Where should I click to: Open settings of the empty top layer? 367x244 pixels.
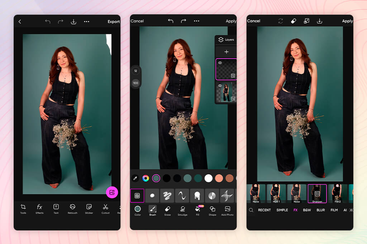[x=233, y=76]
